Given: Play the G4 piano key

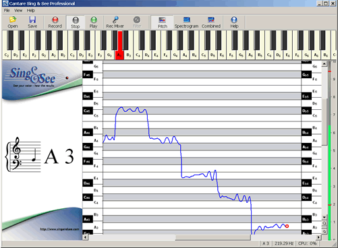Looking at the screenshot, I should click(x=175, y=55).
